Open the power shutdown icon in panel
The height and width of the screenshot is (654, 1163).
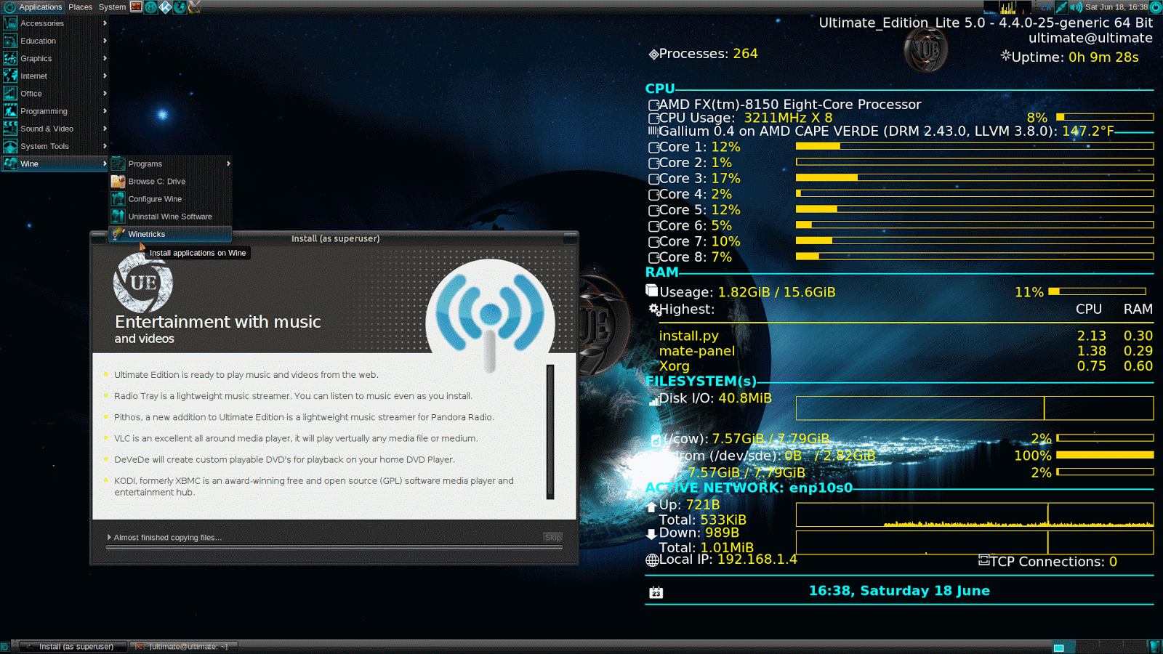coord(1155,7)
